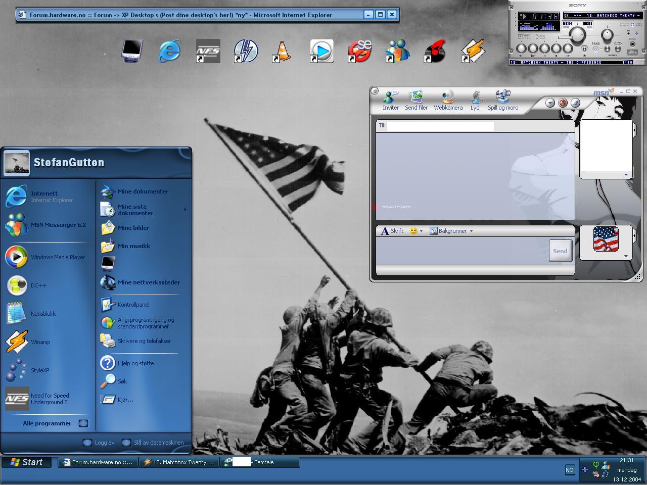Screen dimensions: 647x485
Task: Click the US flag display picture
Action: 606,239
